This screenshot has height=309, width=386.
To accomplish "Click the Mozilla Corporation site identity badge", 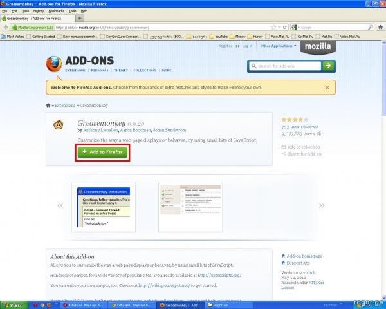I will click(x=33, y=27).
